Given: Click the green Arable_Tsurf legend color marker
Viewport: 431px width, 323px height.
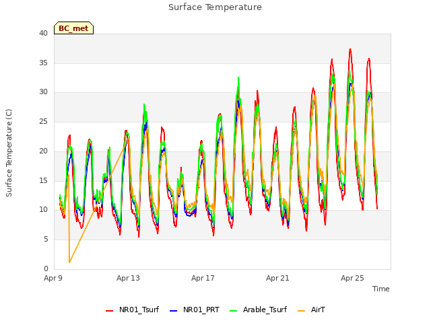Looking at the screenshot, I should 233,311.
